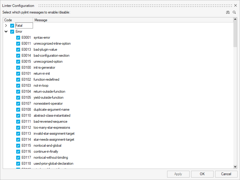Click the Apply button
The width and height of the screenshot is (240, 180).
tap(178, 174)
